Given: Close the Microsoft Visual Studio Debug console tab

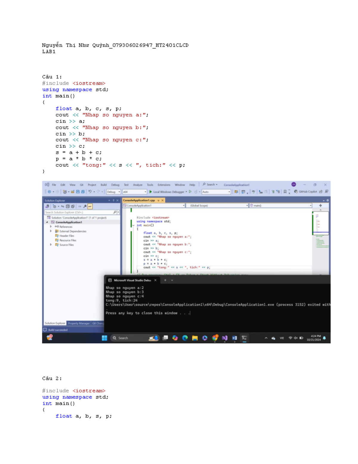Looking at the screenshot, I should [x=155, y=280].
